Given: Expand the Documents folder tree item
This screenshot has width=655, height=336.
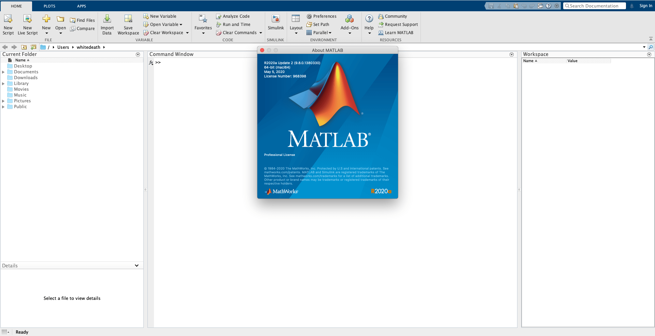Looking at the screenshot, I should [x=3, y=72].
